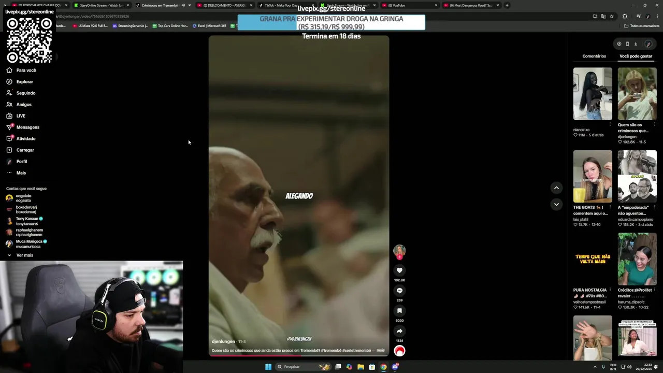This screenshot has height=373, width=663.
Task: Go to the previous video with the up arrow
Action: click(556, 188)
